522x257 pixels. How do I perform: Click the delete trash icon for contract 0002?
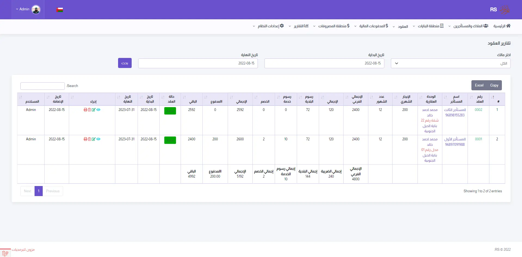[89, 110]
